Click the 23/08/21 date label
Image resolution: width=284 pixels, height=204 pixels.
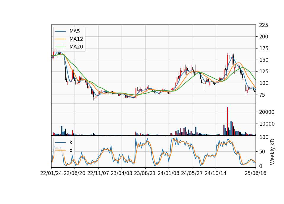pyautogui.click(x=145, y=173)
